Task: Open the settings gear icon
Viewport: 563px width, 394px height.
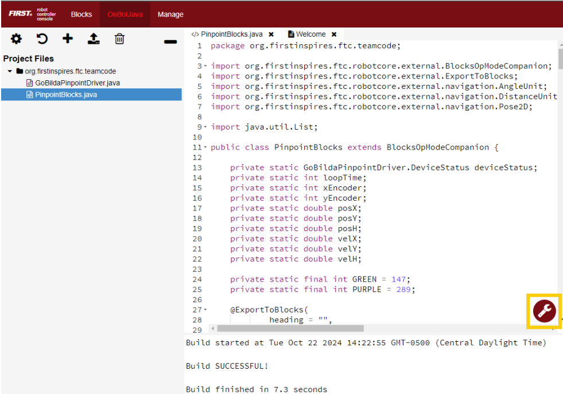Action: (x=16, y=39)
